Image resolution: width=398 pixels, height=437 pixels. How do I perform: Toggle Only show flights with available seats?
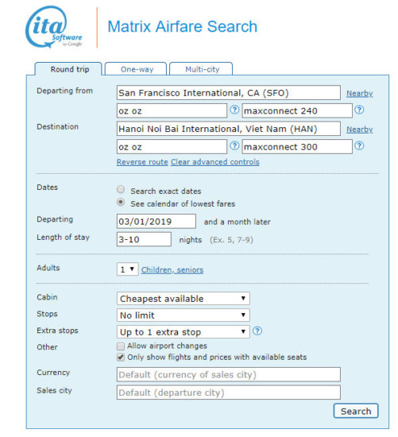tap(121, 358)
